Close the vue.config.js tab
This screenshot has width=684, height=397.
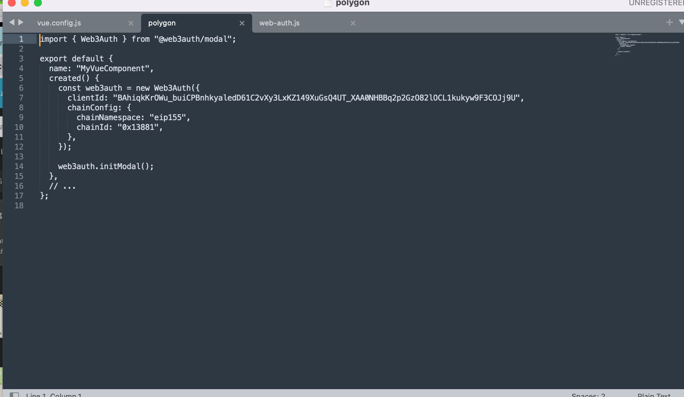pyautogui.click(x=131, y=23)
